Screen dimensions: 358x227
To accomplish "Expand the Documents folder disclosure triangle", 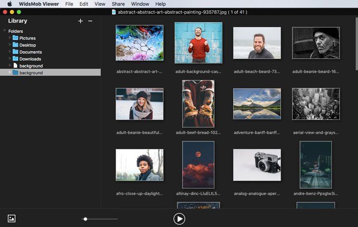I will point(10,52).
